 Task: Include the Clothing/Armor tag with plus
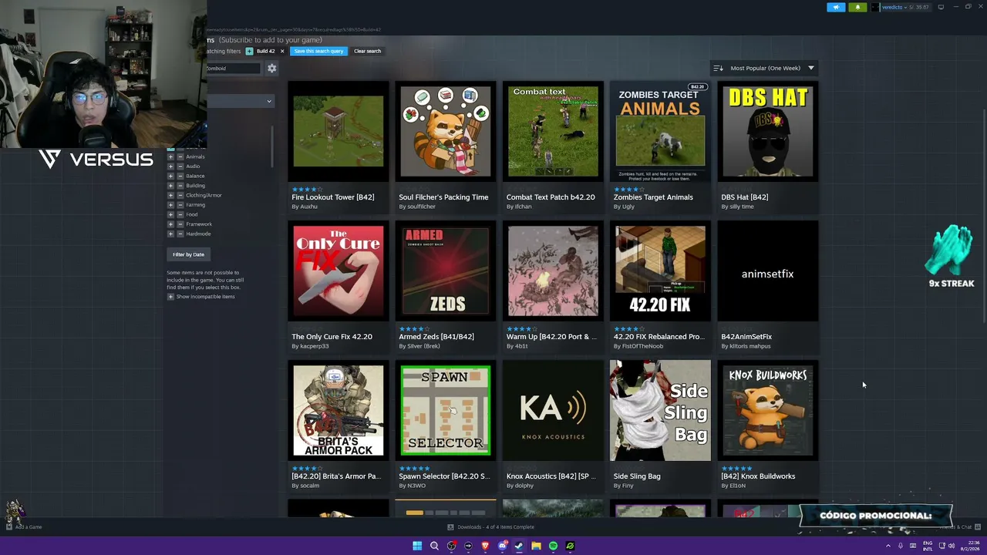click(x=170, y=195)
